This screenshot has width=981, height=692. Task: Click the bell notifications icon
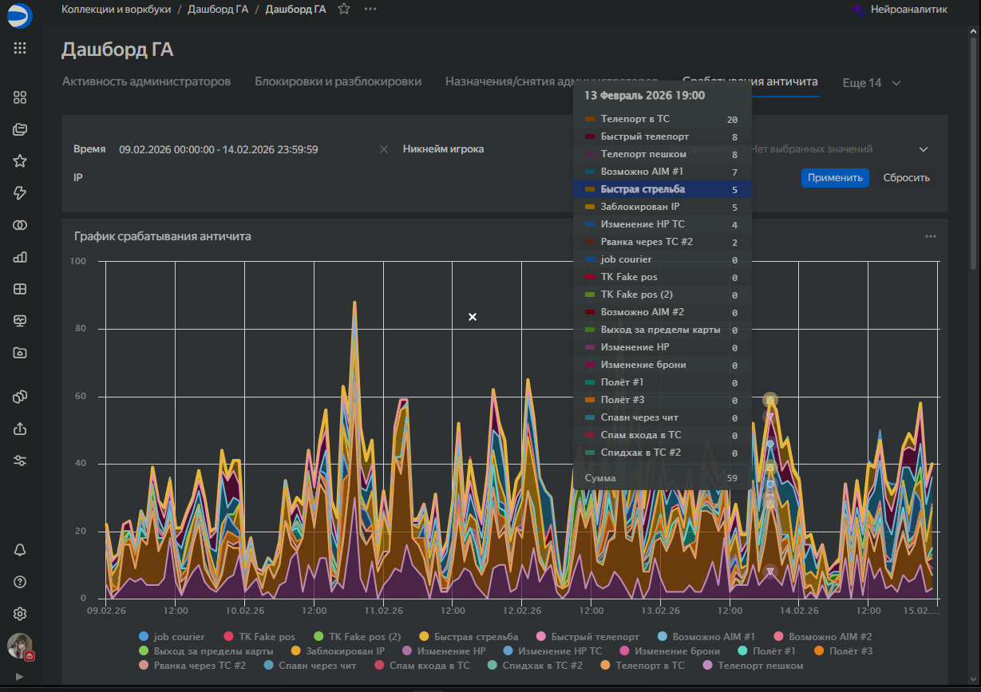20,550
